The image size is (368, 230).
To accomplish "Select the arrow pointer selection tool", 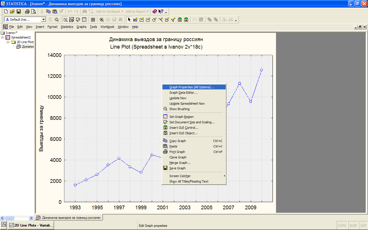I will [x=129, y=20].
